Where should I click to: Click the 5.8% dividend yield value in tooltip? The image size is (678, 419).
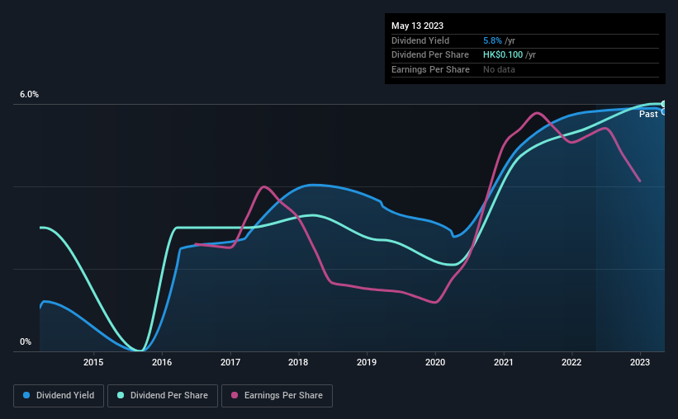pos(492,40)
